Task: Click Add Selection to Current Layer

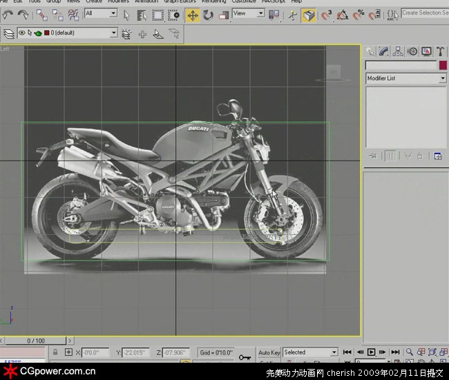Action: click(x=142, y=35)
